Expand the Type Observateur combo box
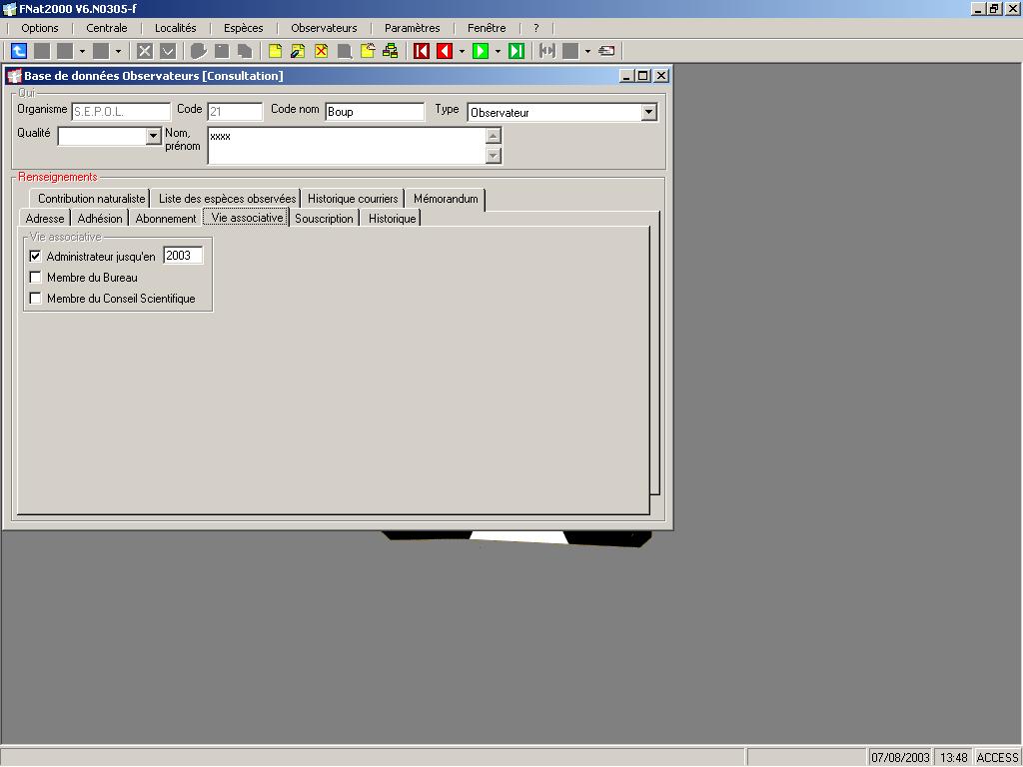Viewport: 1023px width, 767px height. click(x=648, y=112)
